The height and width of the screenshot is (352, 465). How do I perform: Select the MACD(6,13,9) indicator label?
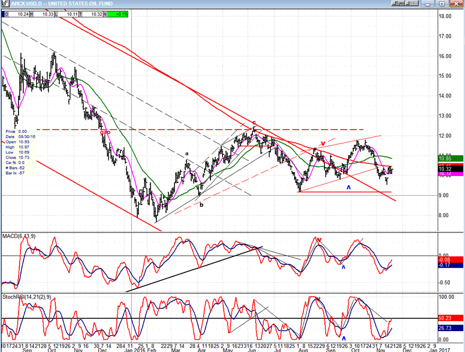(x=19, y=236)
